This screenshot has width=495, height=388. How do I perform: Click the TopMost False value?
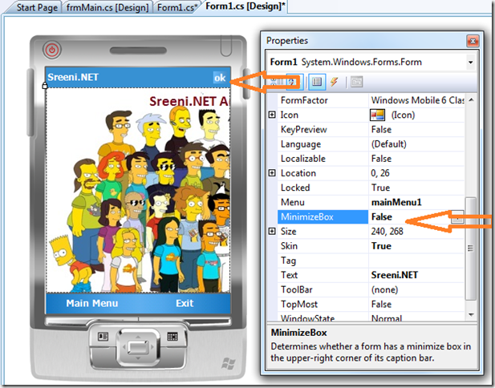pos(381,304)
